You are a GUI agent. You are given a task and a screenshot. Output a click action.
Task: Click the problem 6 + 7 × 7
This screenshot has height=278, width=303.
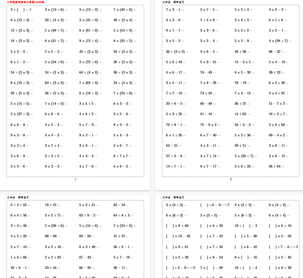point(122,156)
